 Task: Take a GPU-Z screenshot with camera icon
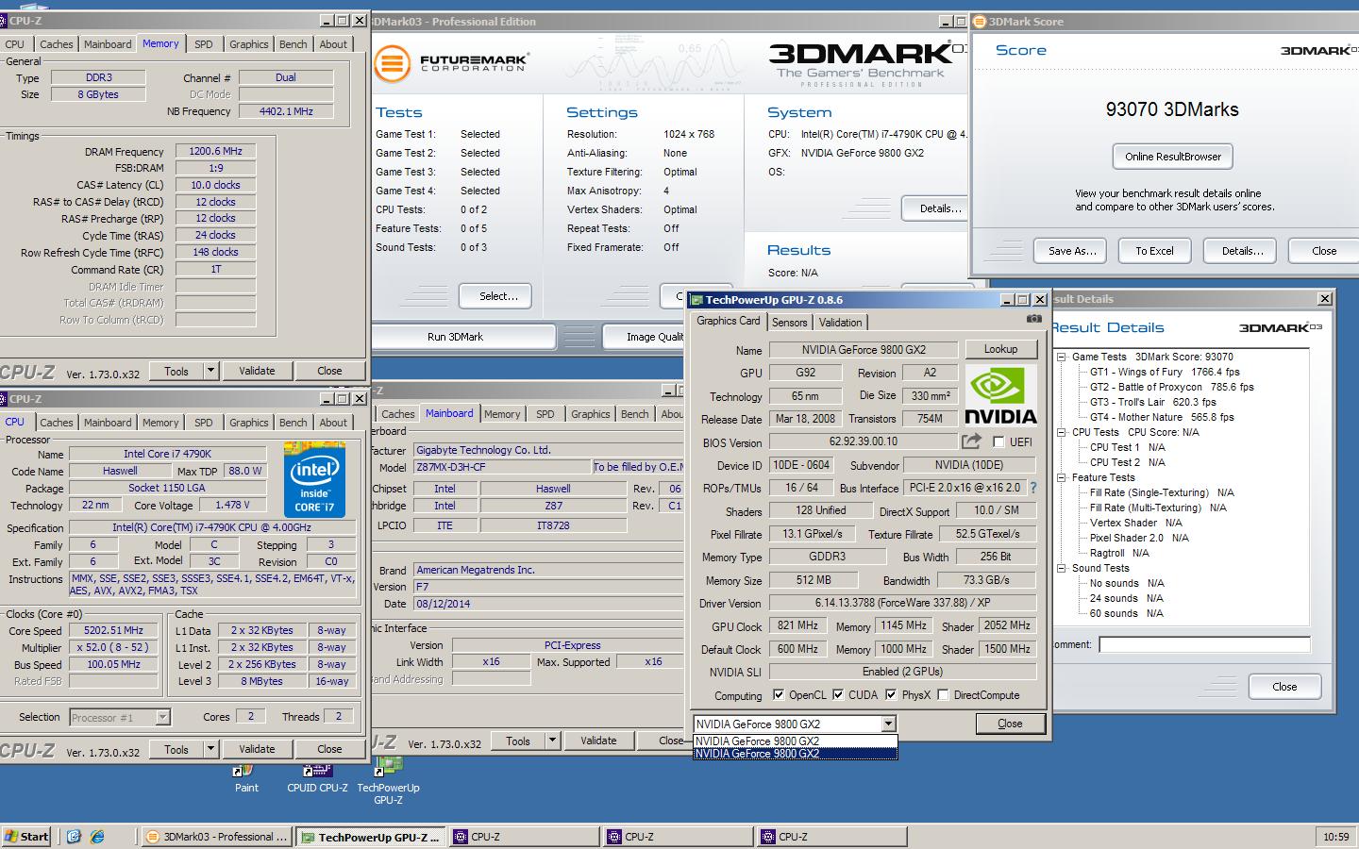click(1034, 320)
